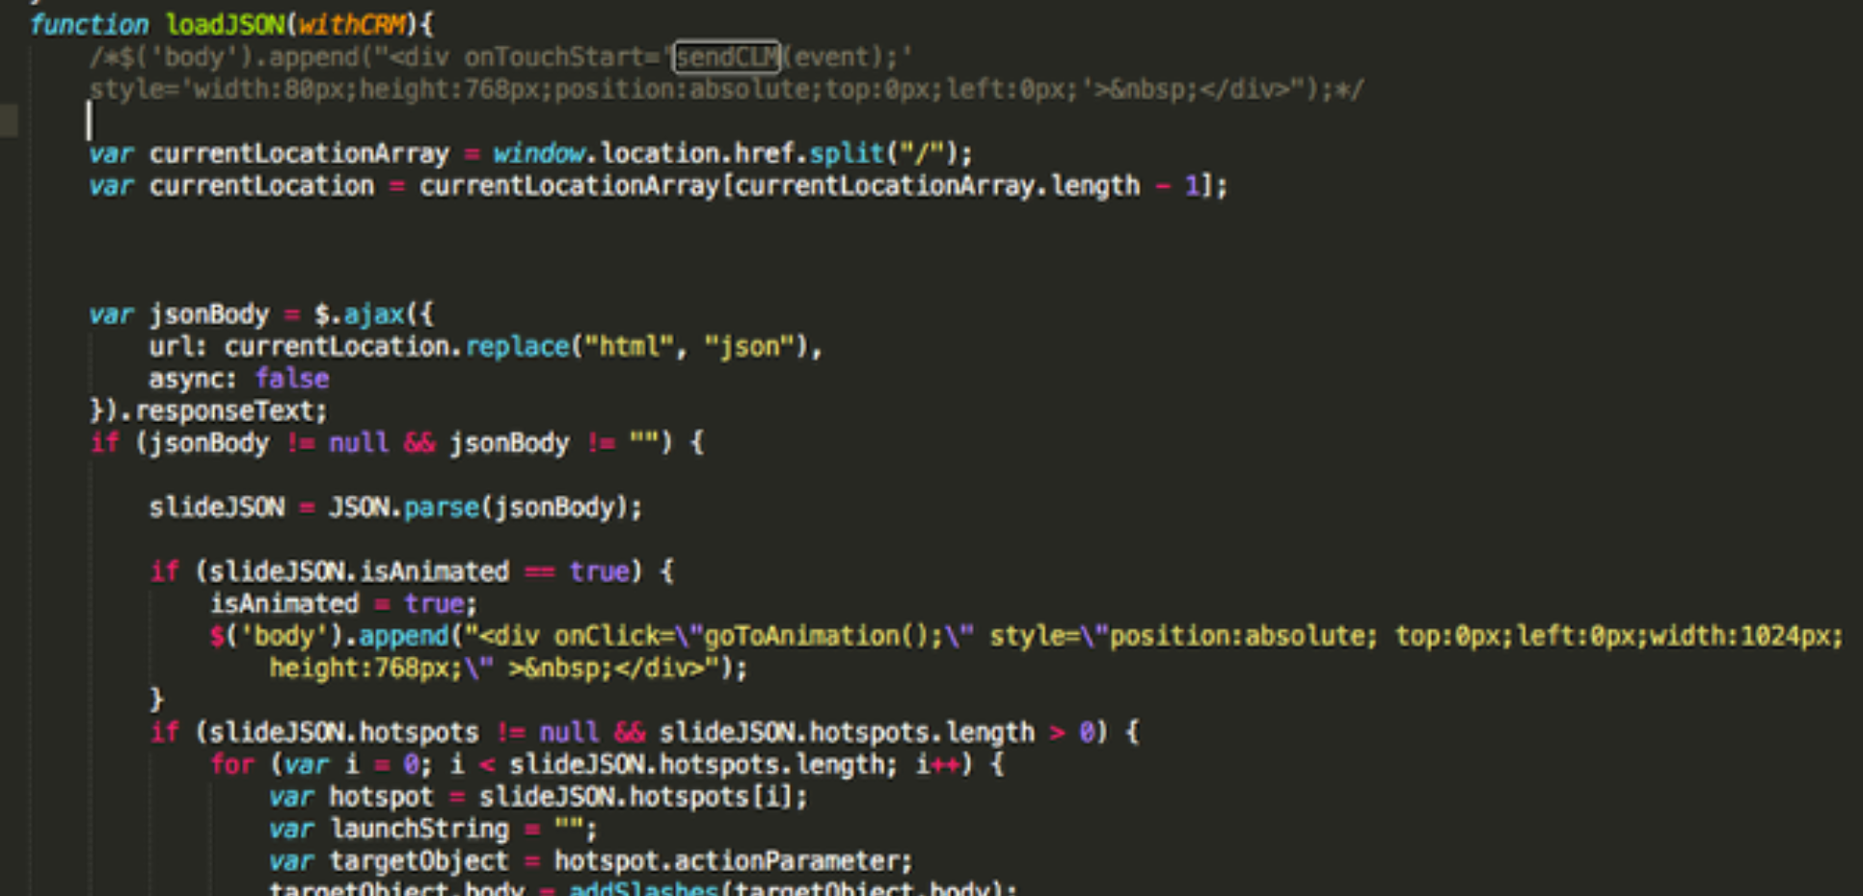
Task: Click the window keyword
Action: [x=538, y=153]
